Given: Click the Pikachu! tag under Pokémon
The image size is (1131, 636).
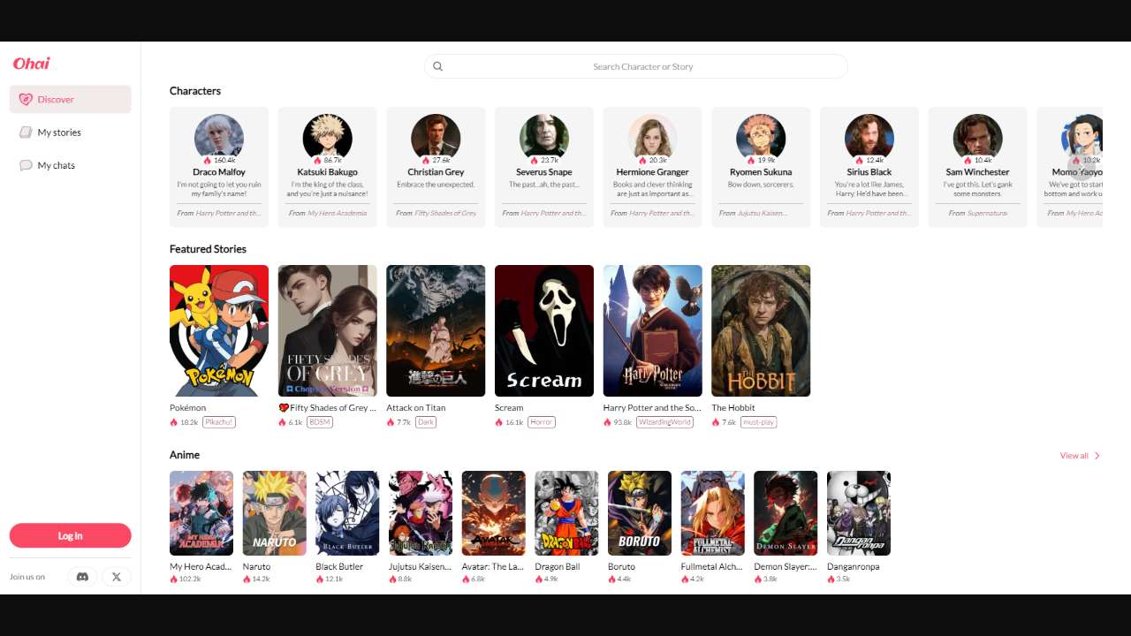Looking at the screenshot, I should pyautogui.click(x=219, y=422).
